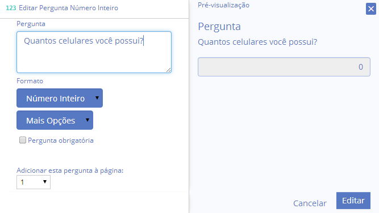The image size is (379, 213).
Task: Click the preview number input showing 0
Action: (284, 67)
